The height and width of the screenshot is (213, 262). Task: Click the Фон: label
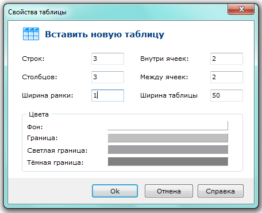tap(35, 127)
